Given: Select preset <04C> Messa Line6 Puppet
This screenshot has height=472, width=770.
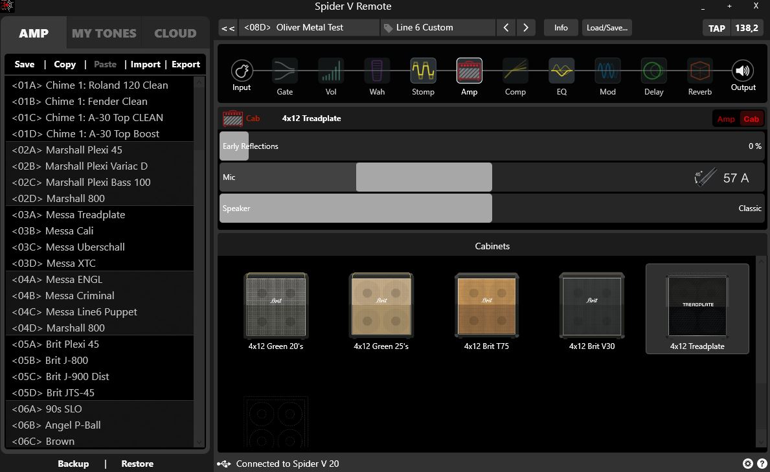Looking at the screenshot, I should 100,312.
